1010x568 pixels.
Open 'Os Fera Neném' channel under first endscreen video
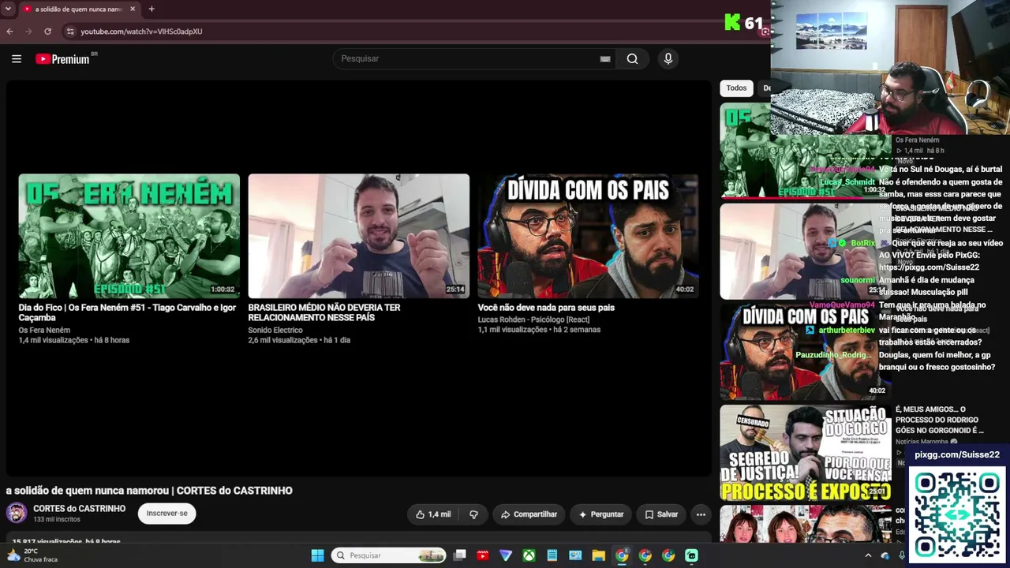pos(44,331)
